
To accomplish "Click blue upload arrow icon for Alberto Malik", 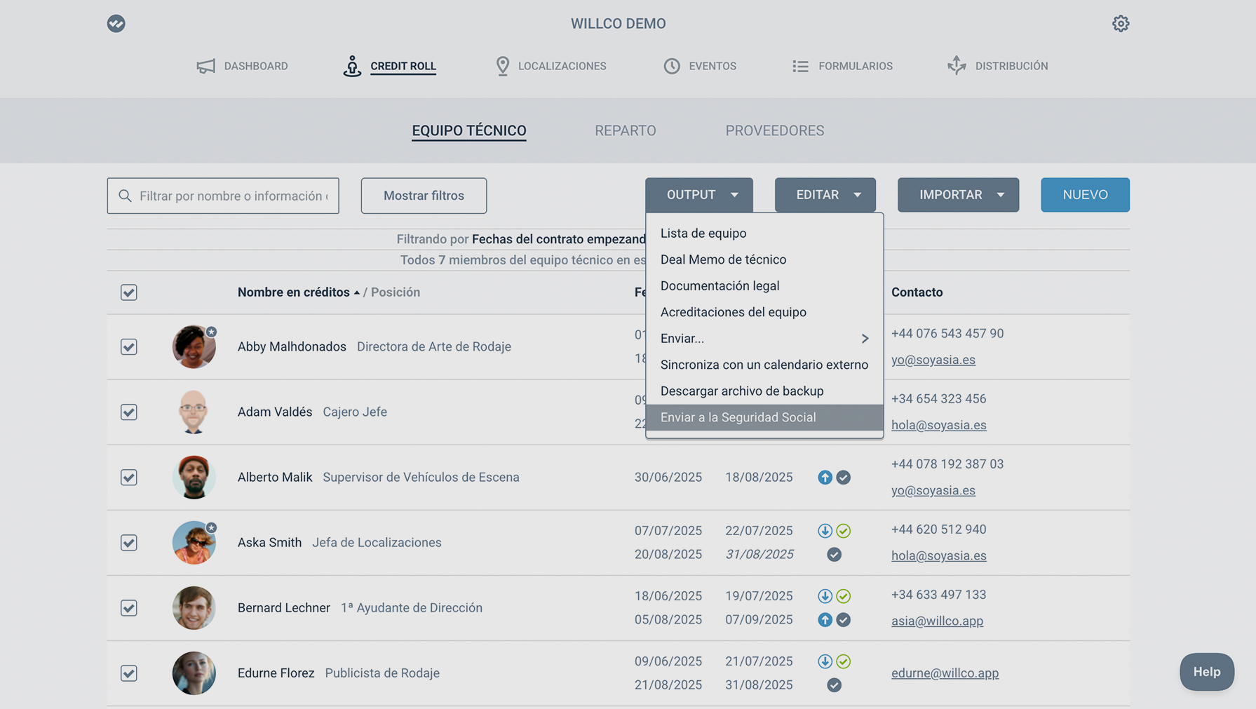I will (x=825, y=478).
